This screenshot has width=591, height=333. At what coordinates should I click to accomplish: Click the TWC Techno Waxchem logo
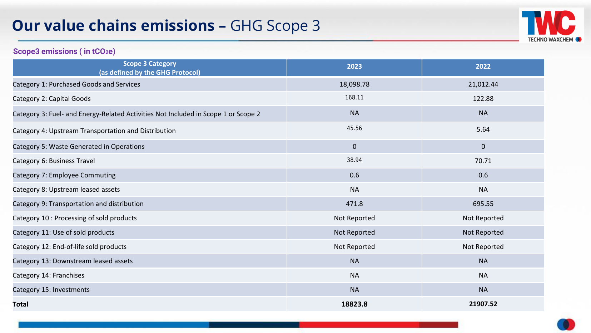(x=551, y=26)
